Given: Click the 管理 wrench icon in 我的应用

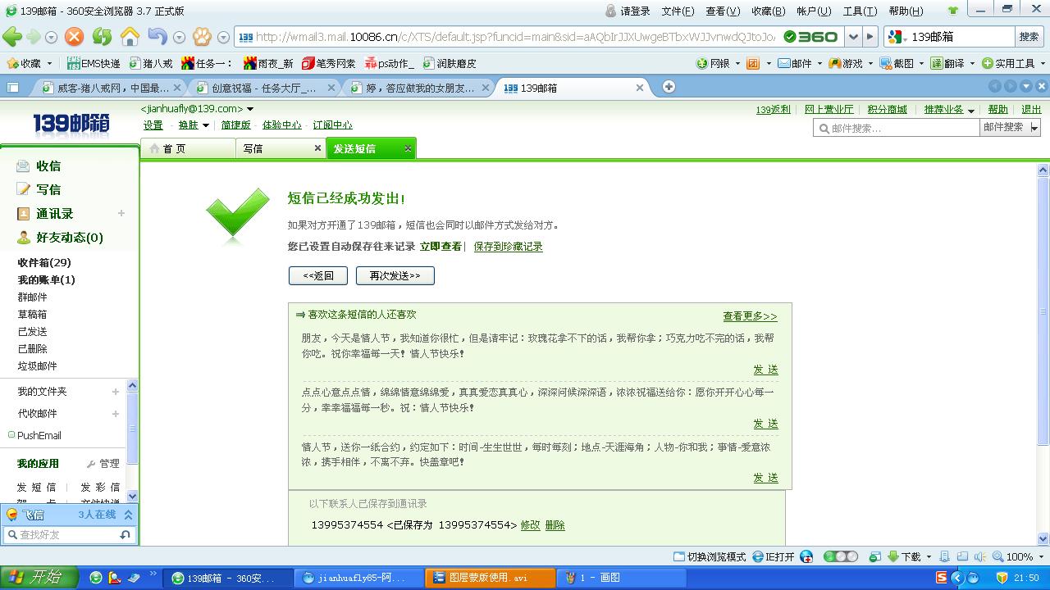Looking at the screenshot, I should coord(91,464).
